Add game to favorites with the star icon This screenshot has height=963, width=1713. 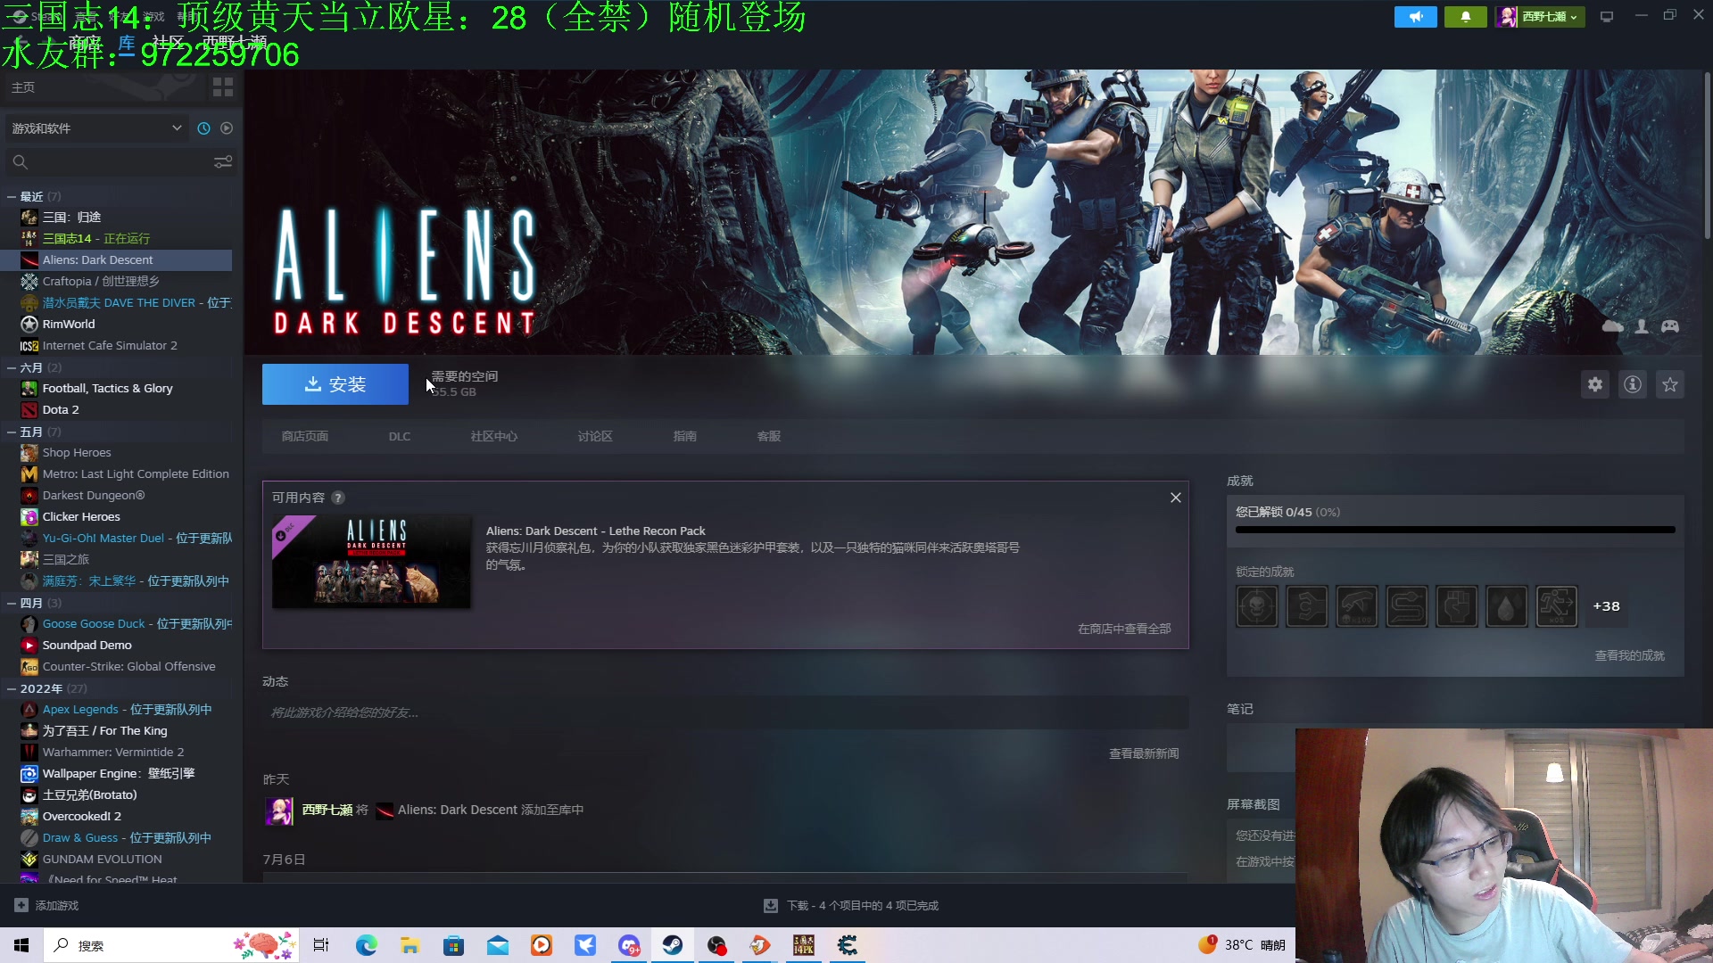tap(1670, 384)
